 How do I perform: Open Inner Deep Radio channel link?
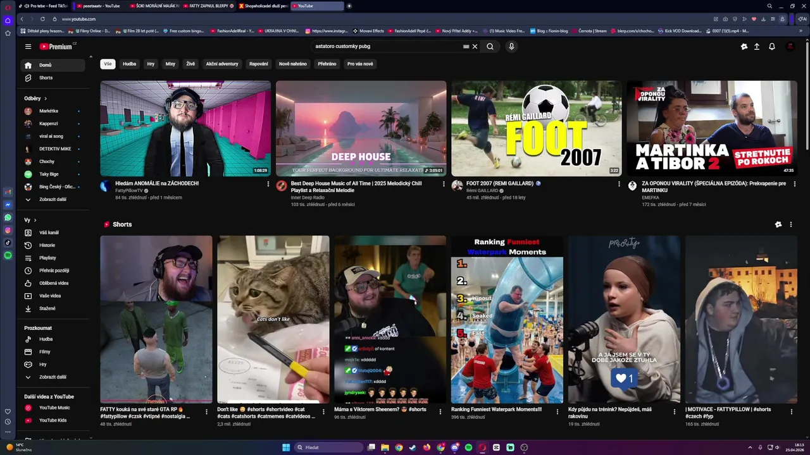pos(308,198)
